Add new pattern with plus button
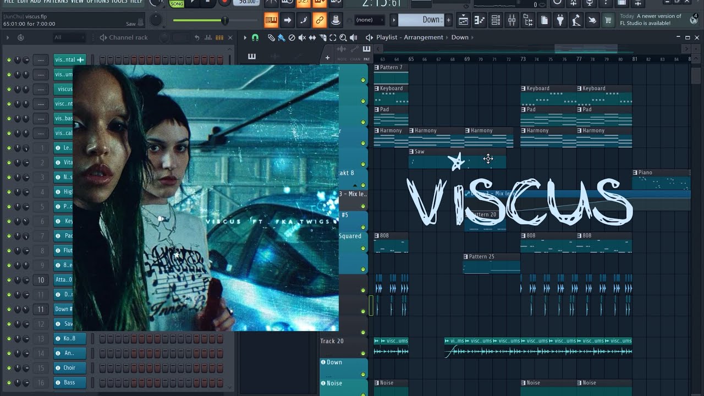 tap(448, 20)
